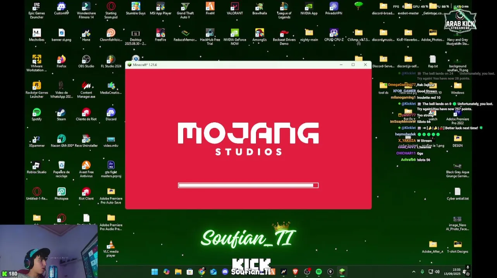Select the AmongUs desktop icon

pos(260,36)
